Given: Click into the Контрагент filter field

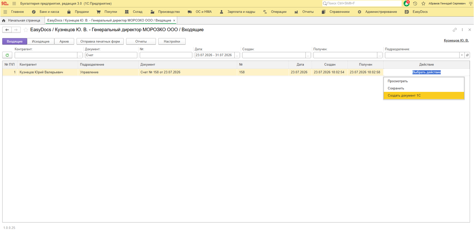Looking at the screenshot, I should point(46,55).
